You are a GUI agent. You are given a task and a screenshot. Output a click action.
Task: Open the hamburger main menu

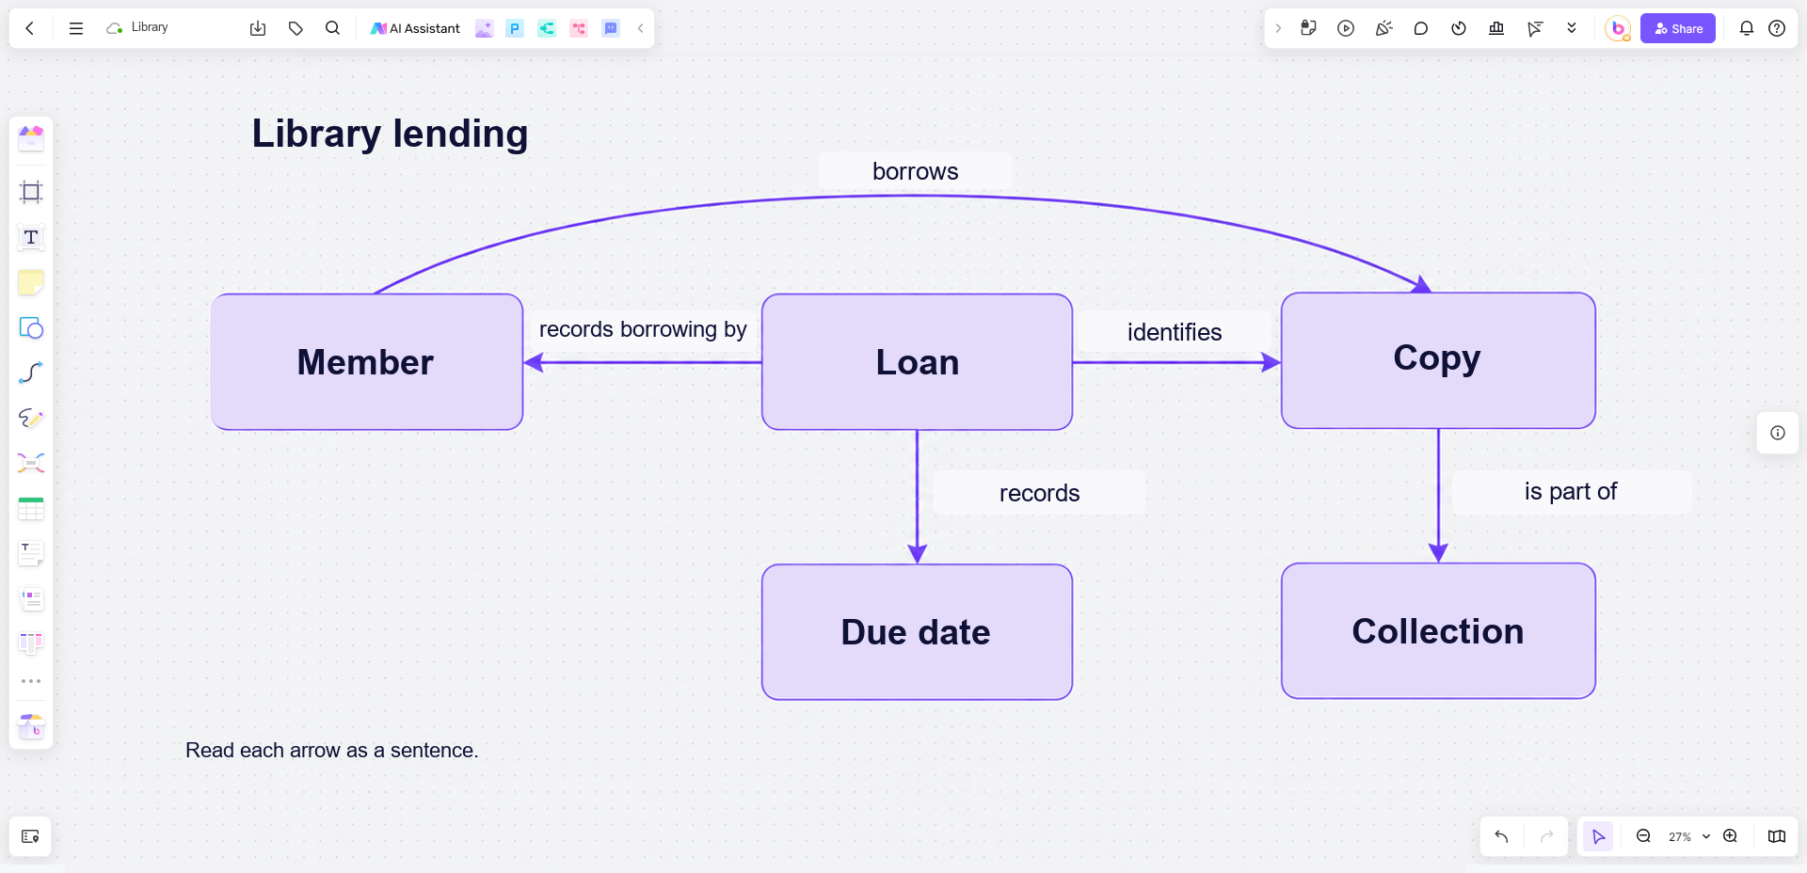76,28
